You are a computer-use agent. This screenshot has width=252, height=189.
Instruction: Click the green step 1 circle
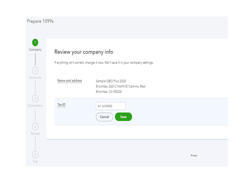[x=35, y=42]
